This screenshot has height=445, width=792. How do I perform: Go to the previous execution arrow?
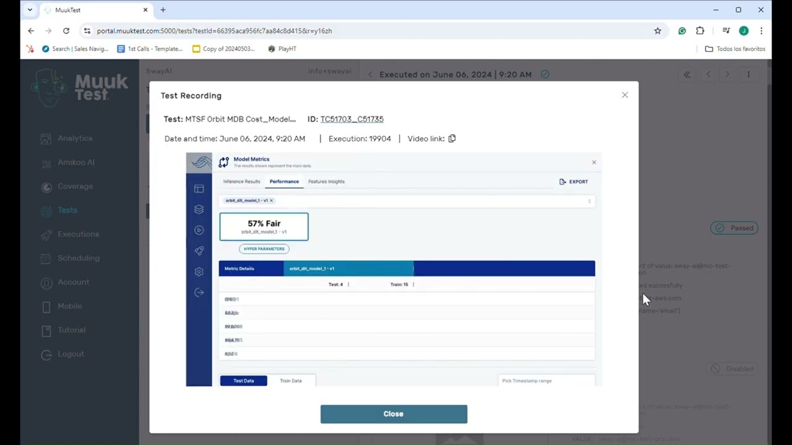tap(708, 75)
